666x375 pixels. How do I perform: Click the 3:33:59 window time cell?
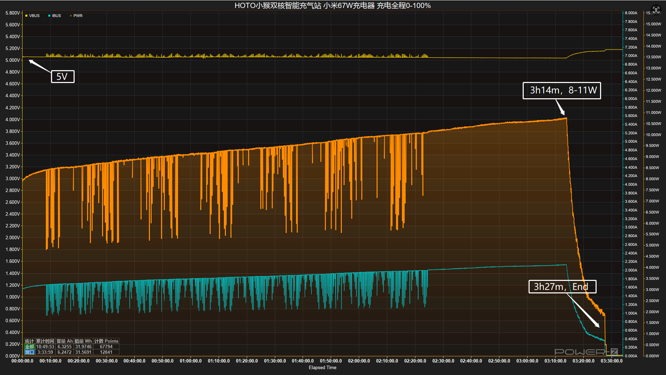pyautogui.click(x=45, y=352)
